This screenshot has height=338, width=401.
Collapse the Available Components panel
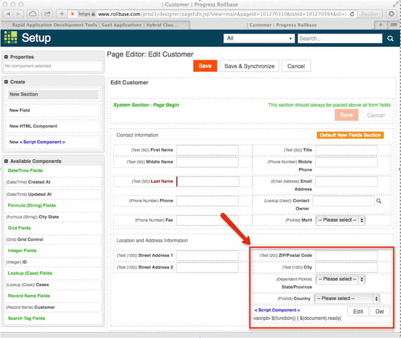(6, 161)
